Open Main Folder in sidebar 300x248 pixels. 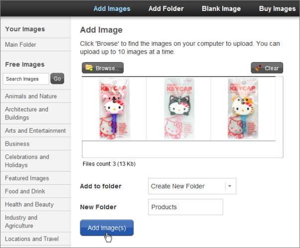pos(20,45)
